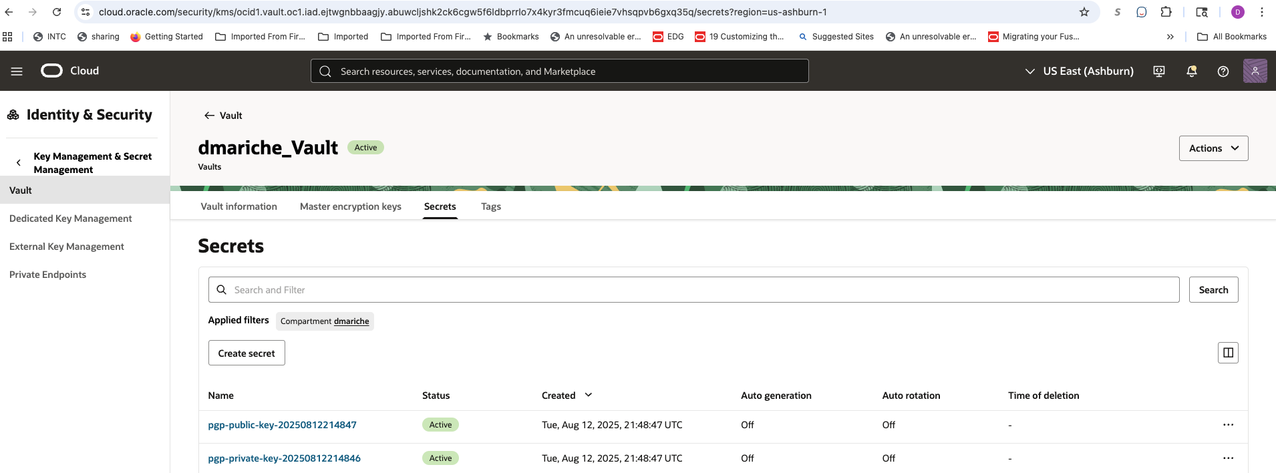Screen dimensions: 1276x473
Task: Click the Key Management & Secret Management heading
Action: [93, 162]
